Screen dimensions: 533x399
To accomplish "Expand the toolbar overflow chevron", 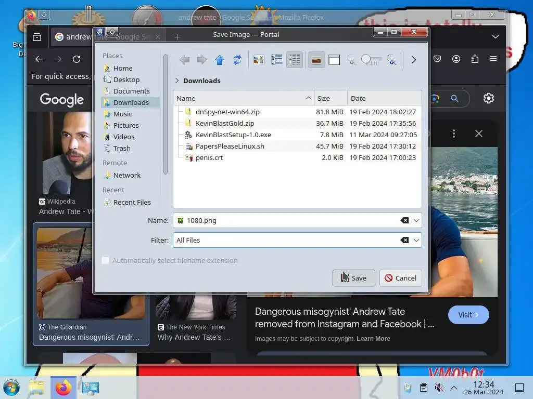I will coord(414,60).
